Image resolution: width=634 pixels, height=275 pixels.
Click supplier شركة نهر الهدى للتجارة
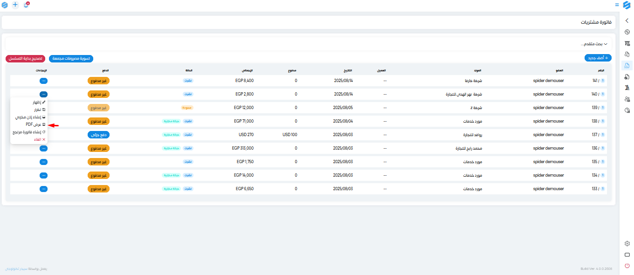pyautogui.click(x=464, y=94)
